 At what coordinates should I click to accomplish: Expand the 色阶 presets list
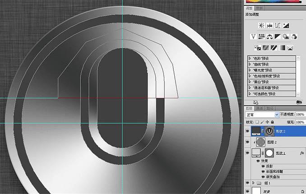tap(250, 58)
